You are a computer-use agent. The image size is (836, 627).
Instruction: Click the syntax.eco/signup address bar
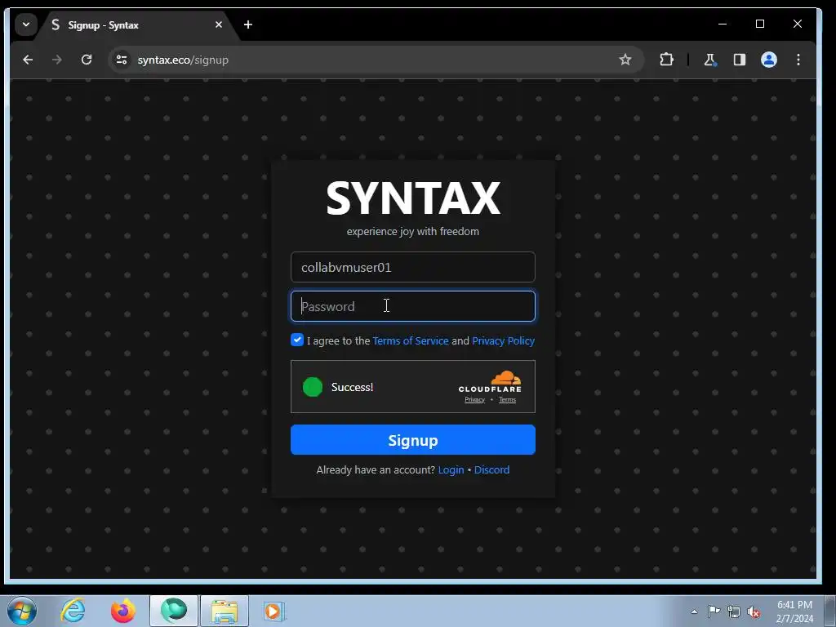(x=376, y=60)
